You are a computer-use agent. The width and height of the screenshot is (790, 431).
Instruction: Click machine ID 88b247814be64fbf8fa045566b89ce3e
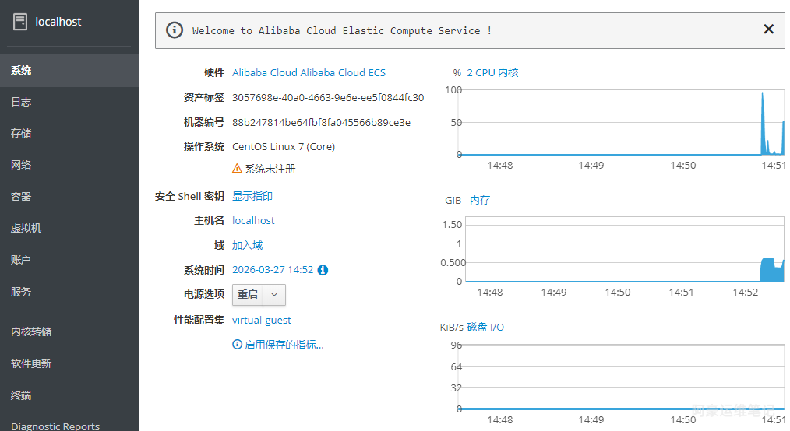coord(321,122)
